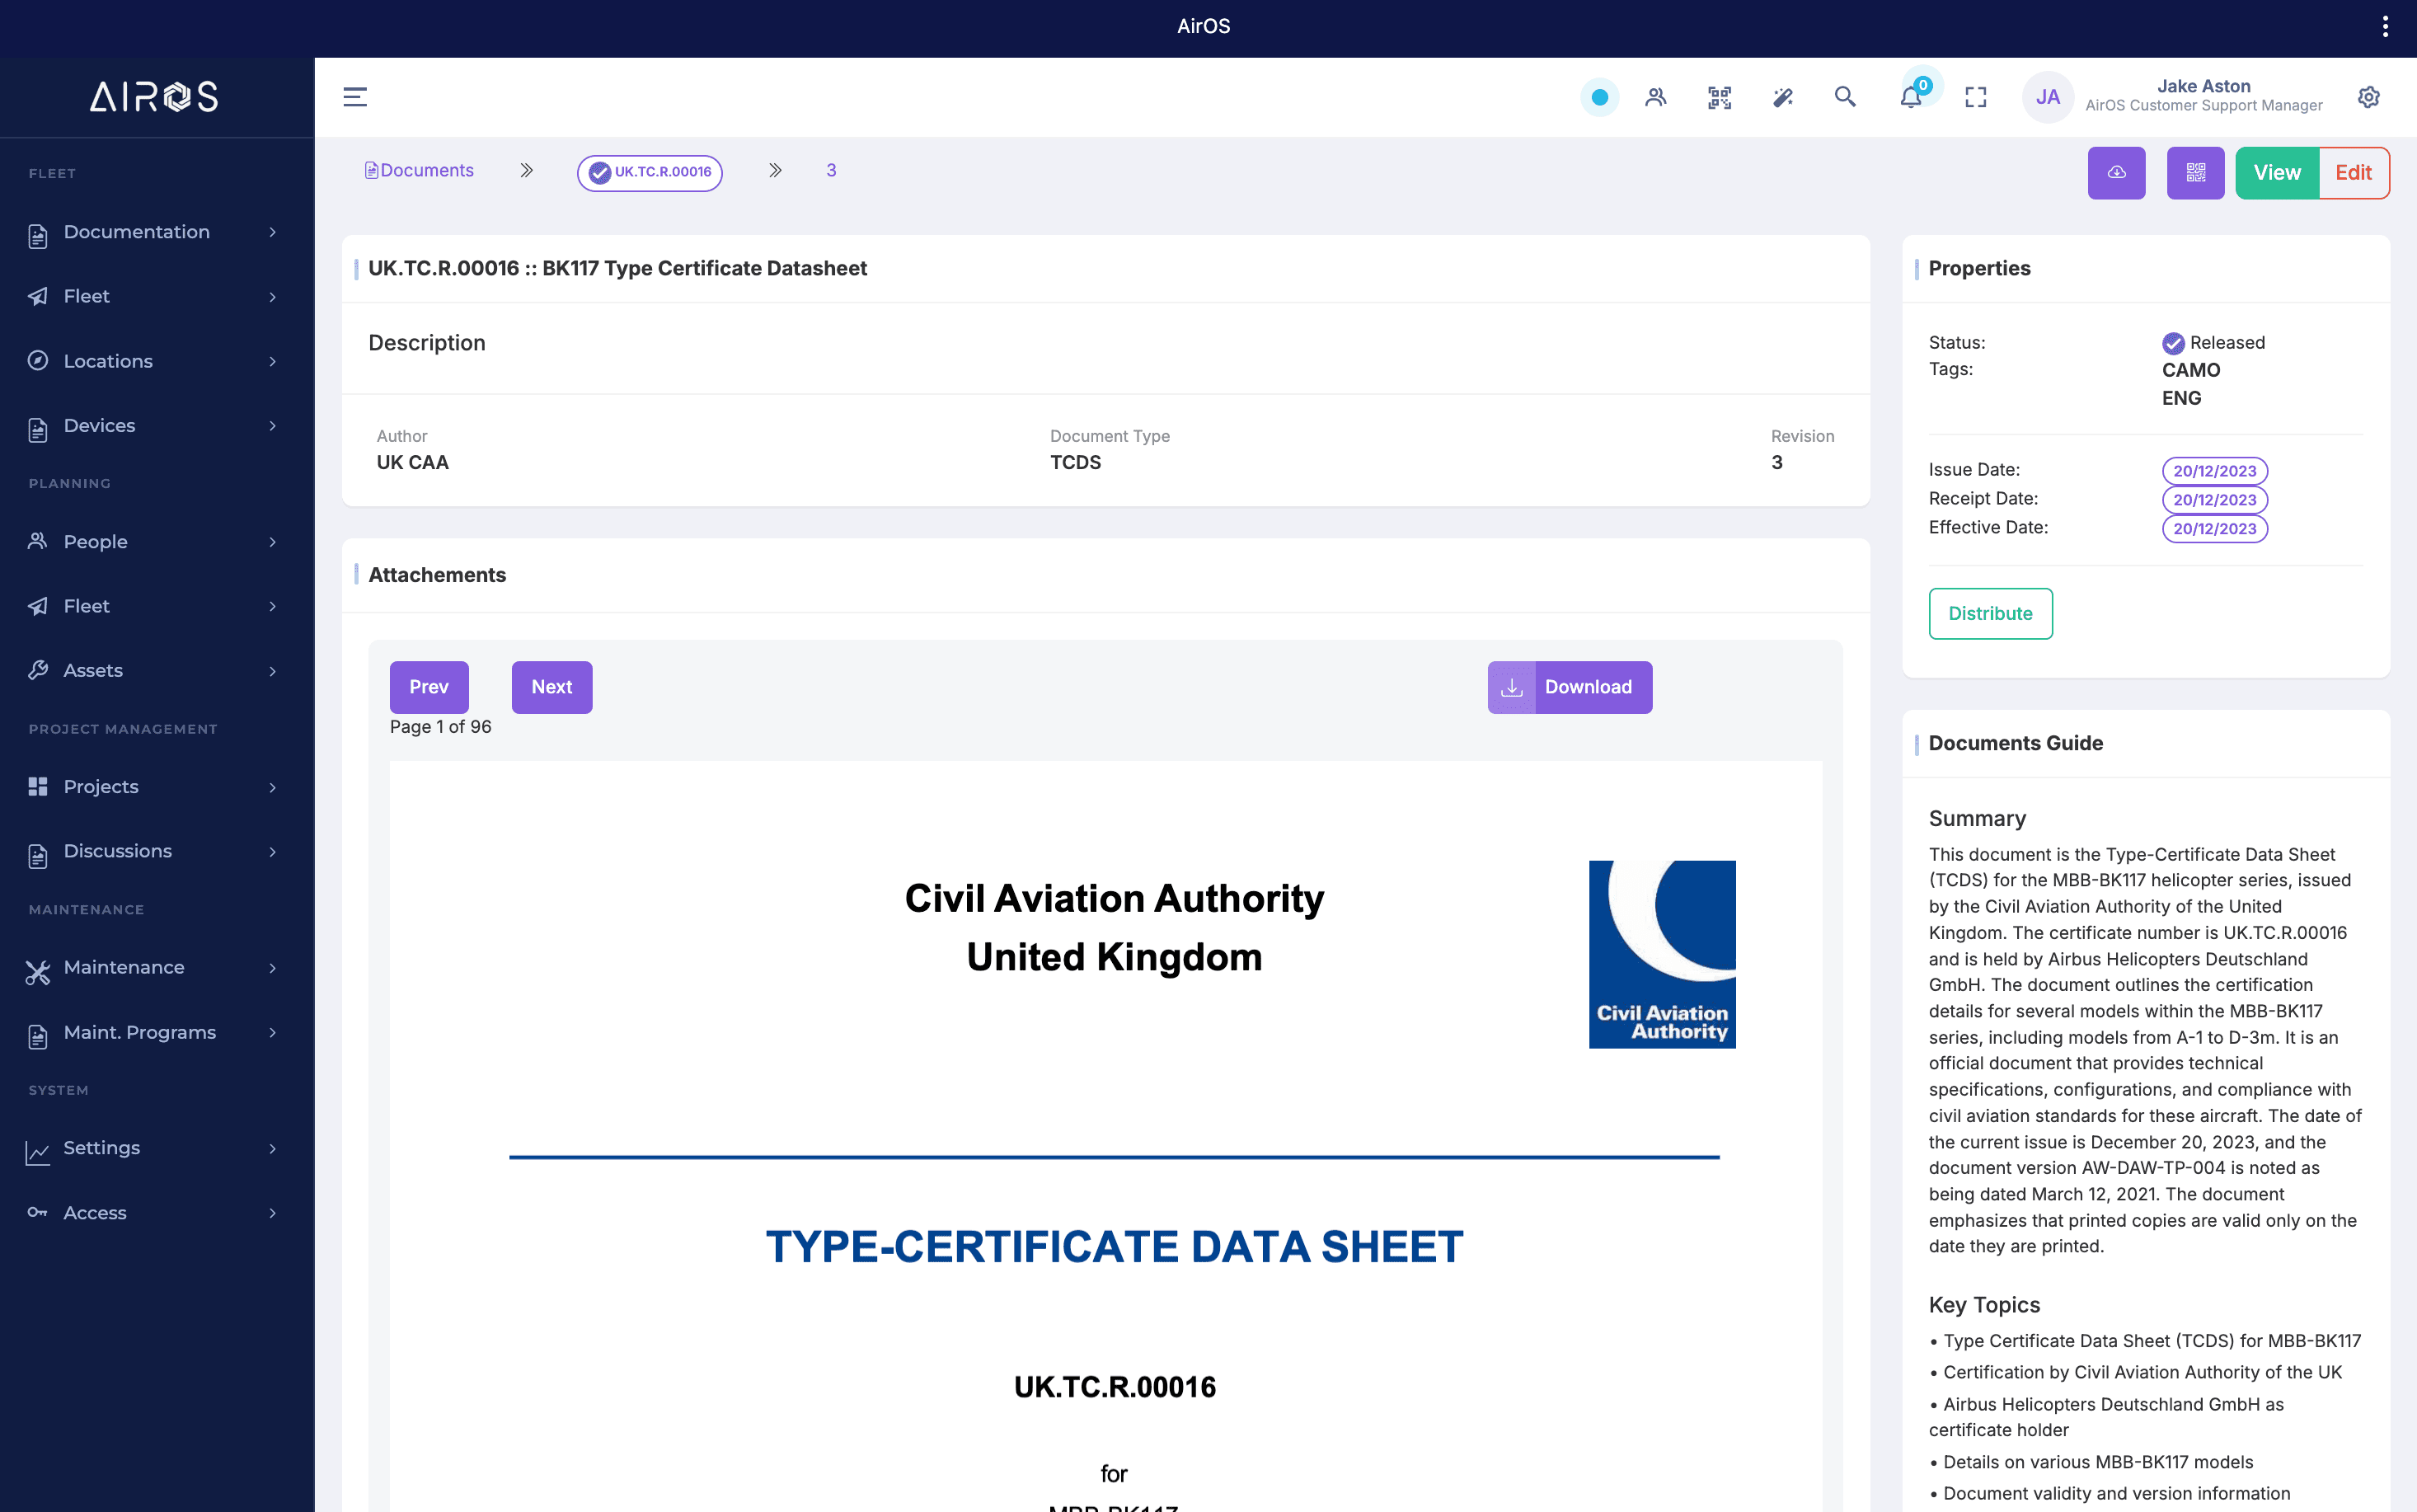This screenshot has width=2417, height=1512.
Task: Open Documents from the breadcrumb
Action: coord(426,170)
